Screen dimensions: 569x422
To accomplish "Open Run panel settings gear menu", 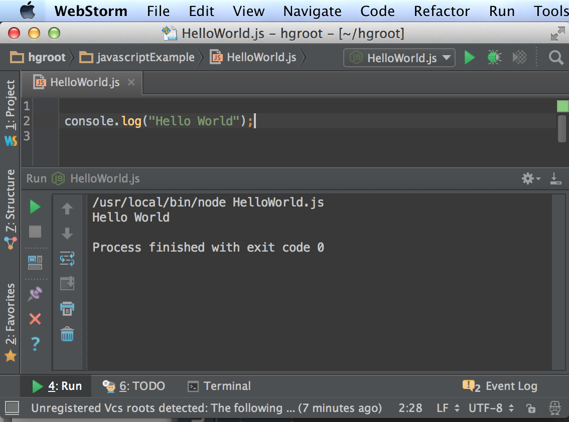I will pyautogui.click(x=531, y=178).
